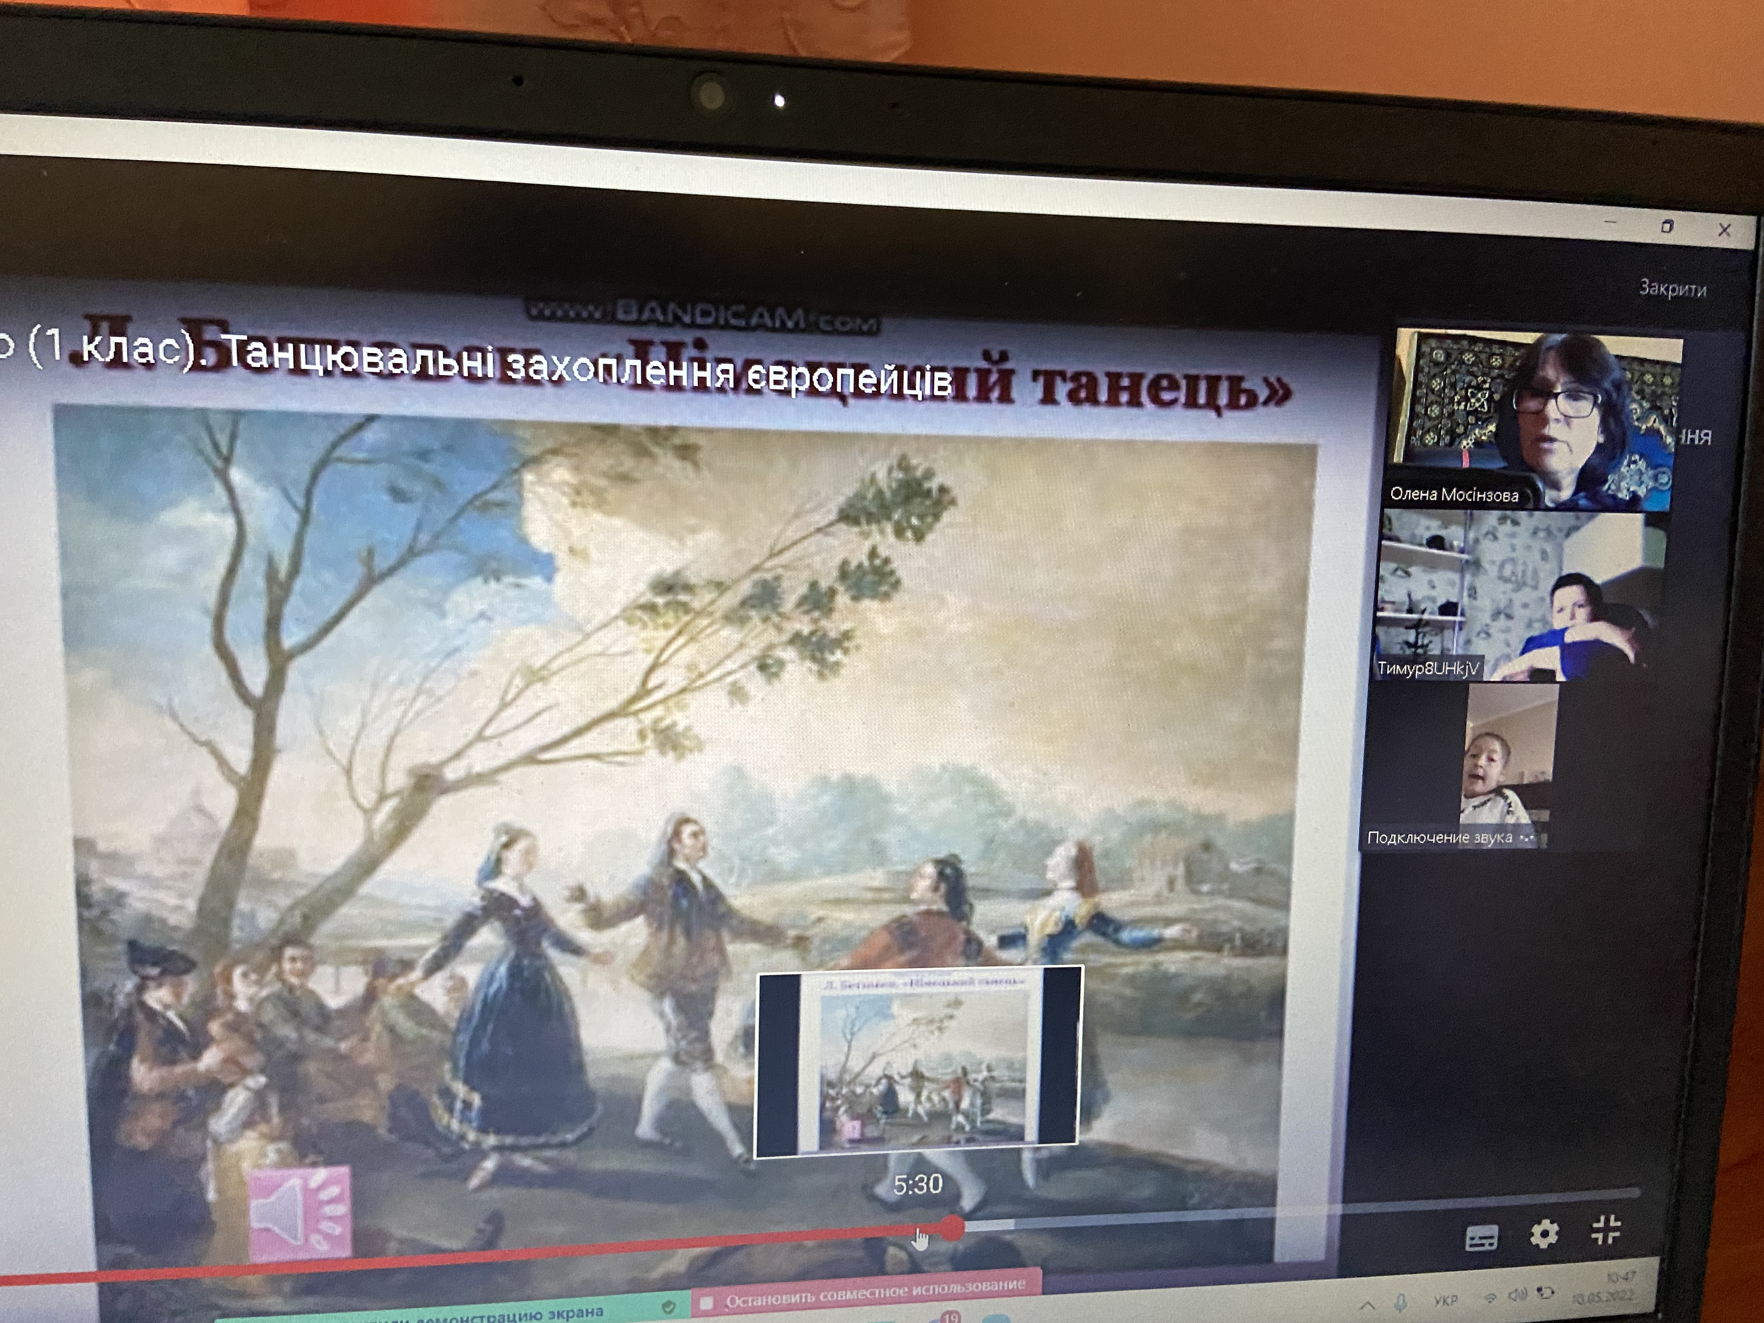
Task: Click the taskbar microphone icon
Action: pyautogui.click(x=1400, y=1303)
